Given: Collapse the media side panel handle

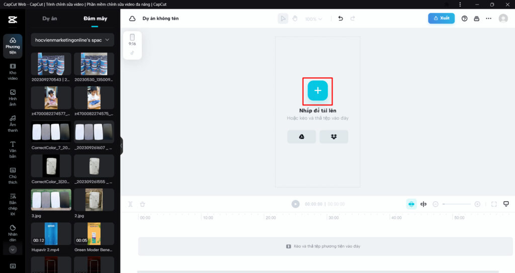Looking at the screenshot, I should [x=121, y=146].
